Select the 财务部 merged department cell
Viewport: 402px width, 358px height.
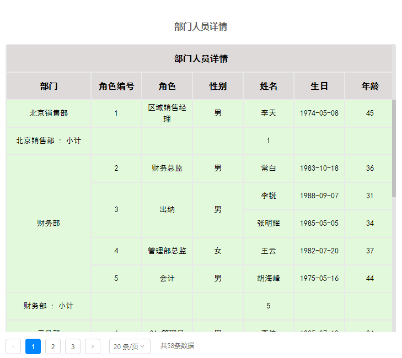pyautogui.click(x=49, y=224)
